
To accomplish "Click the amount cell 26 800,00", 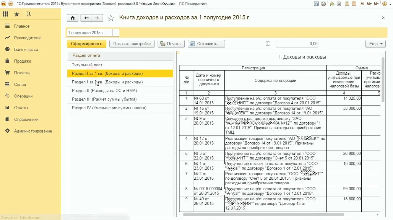I will (x=344, y=156).
